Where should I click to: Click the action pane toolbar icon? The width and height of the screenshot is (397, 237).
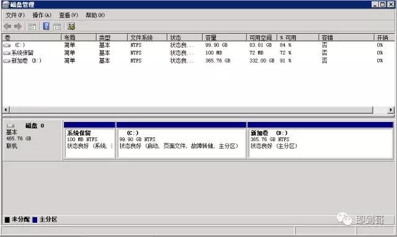point(57,26)
